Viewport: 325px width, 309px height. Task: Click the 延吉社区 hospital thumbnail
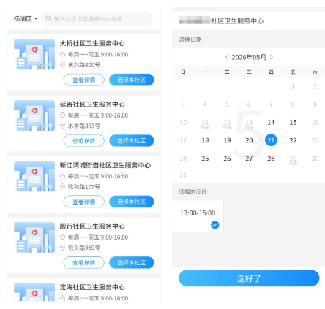34,115
